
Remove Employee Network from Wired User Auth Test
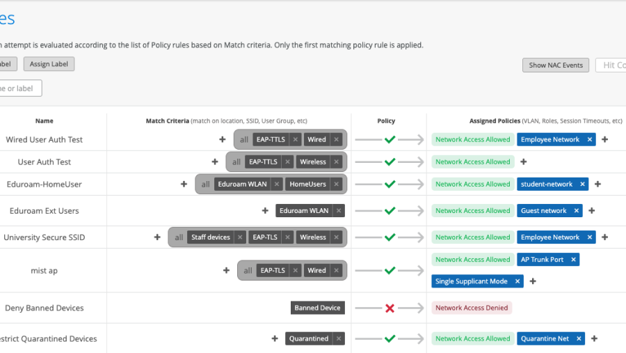tap(590, 139)
